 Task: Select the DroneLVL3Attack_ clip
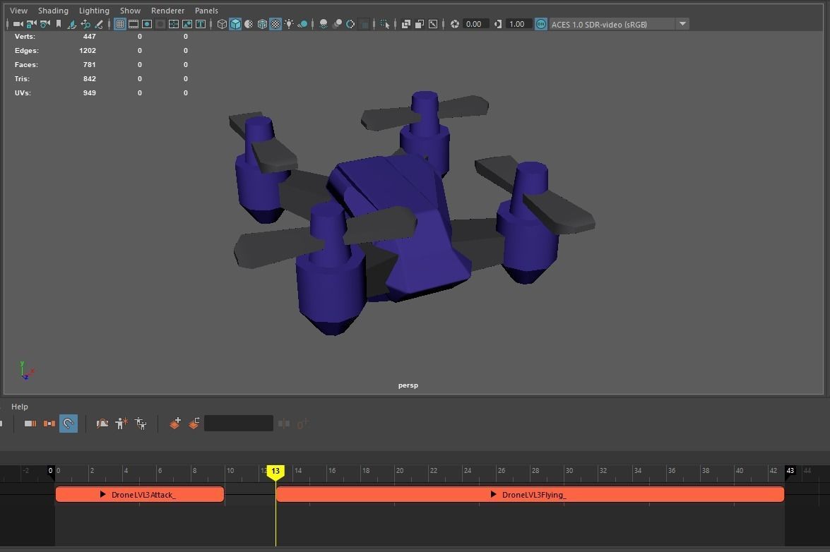click(140, 494)
